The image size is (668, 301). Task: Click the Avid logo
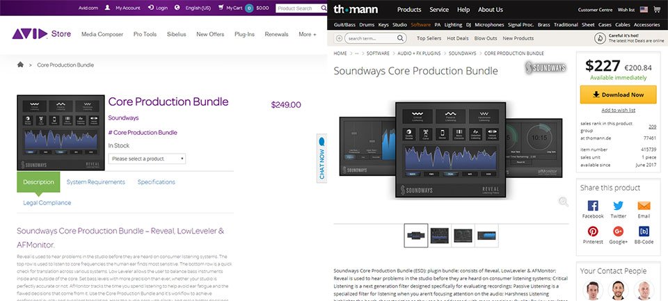(29, 34)
